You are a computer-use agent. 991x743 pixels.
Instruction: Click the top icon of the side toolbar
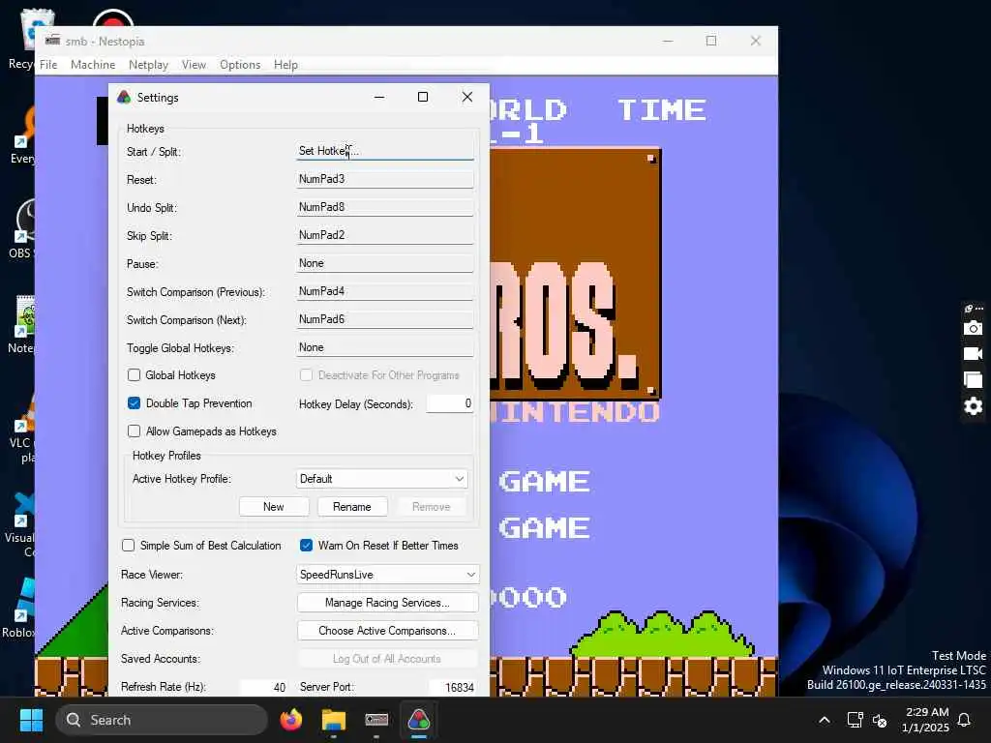coord(974,309)
